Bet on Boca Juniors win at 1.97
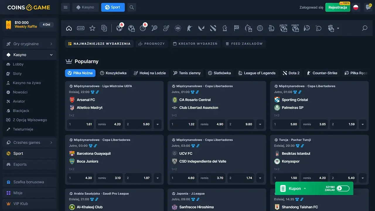 tap(138, 178)
